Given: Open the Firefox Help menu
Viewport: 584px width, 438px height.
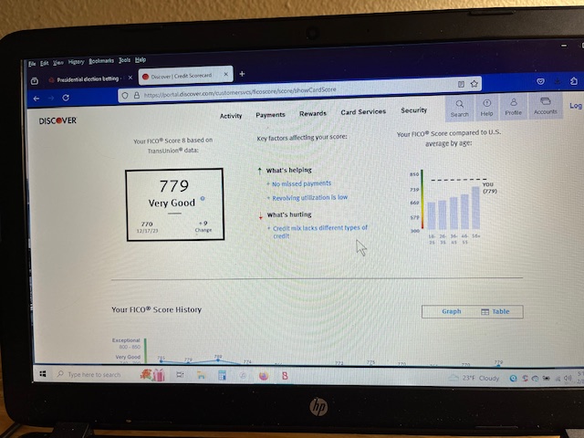Looking at the screenshot, I should pos(141,59).
